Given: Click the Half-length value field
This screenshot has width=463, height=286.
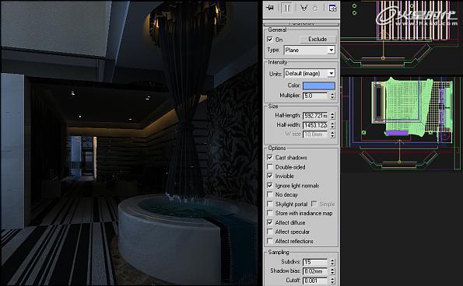Looking at the screenshot, I should coord(315,116).
